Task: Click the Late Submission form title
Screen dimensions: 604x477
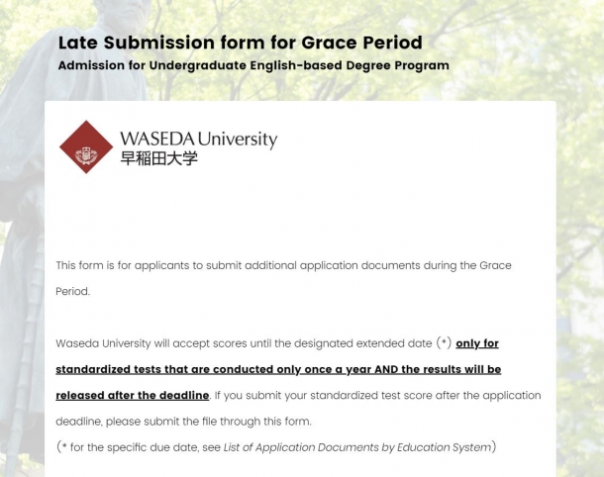Action: [240, 43]
